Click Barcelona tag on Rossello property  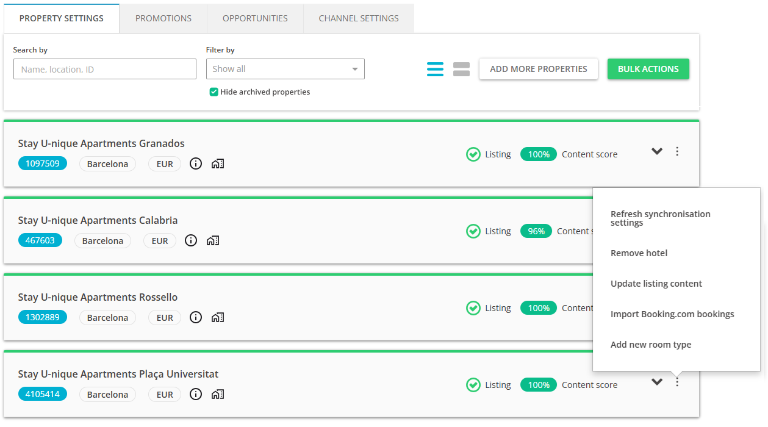(x=107, y=318)
